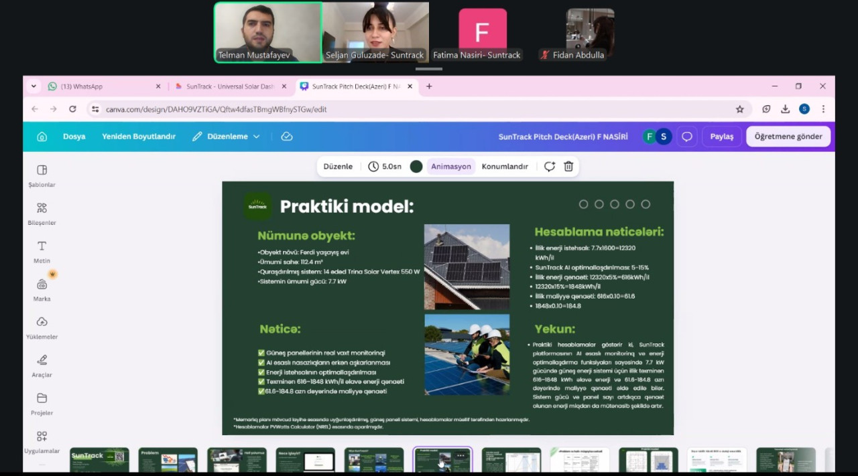858x476 pixels.
Task: Open Chrome tab search dropdown arrow
Action: click(x=34, y=86)
